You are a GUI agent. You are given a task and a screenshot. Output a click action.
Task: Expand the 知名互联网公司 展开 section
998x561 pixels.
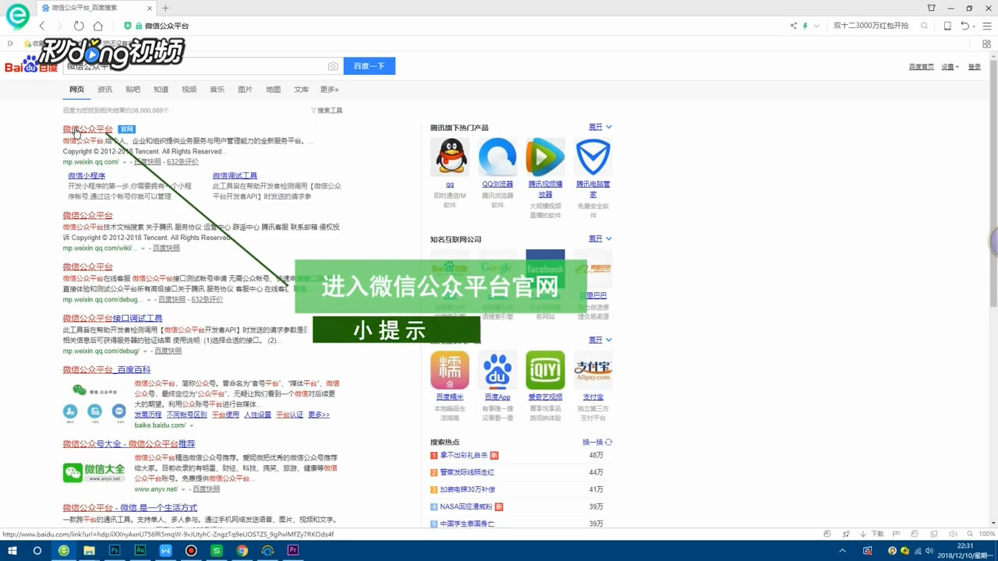coord(600,238)
